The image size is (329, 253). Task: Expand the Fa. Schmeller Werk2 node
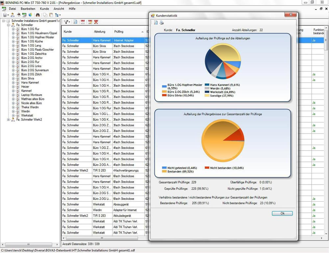pyautogui.click(x=9, y=120)
